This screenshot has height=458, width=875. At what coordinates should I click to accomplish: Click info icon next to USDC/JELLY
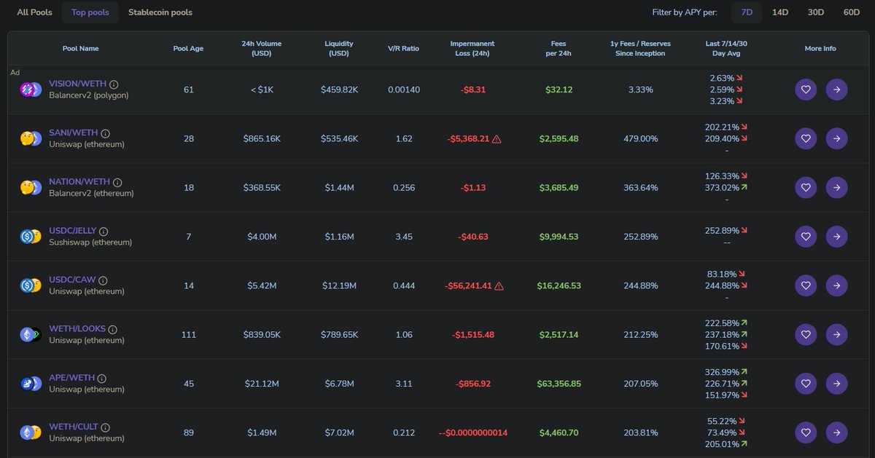[x=103, y=232]
